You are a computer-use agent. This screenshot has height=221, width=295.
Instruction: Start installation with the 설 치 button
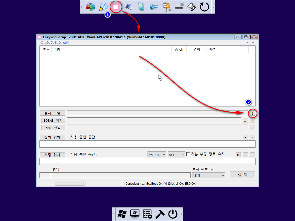[x=243, y=175]
